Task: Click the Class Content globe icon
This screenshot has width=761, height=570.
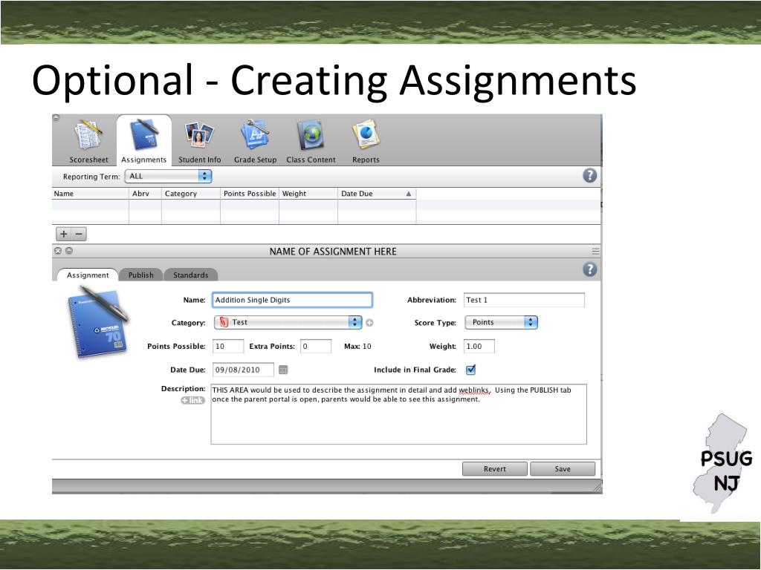Action: (311, 137)
